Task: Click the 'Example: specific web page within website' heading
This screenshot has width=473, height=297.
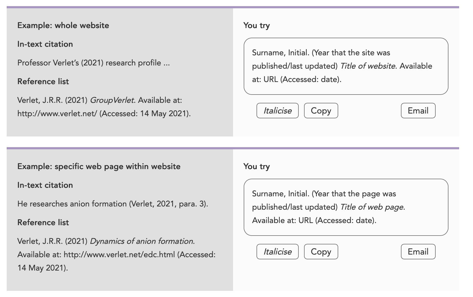Action: pyautogui.click(x=99, y=166)
